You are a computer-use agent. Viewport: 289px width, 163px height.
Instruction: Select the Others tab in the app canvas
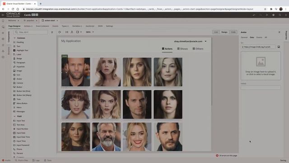[x=198, y=49]
